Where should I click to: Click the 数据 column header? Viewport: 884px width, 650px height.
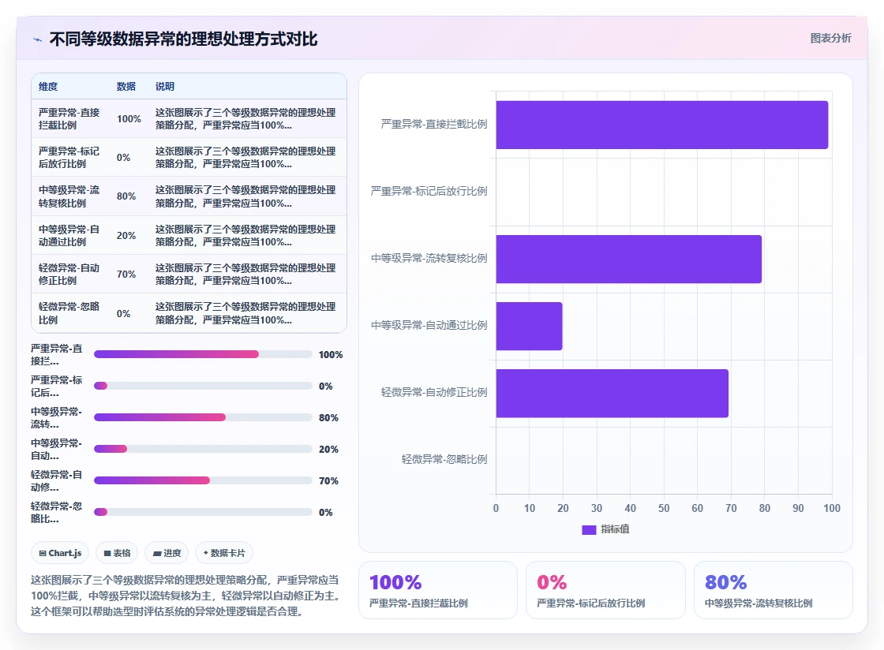click(125, 86)
